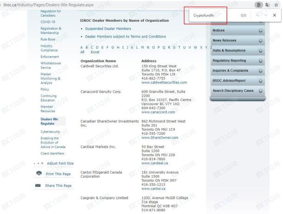Expand IIROC AdvisorReport arrow icon

260,81
